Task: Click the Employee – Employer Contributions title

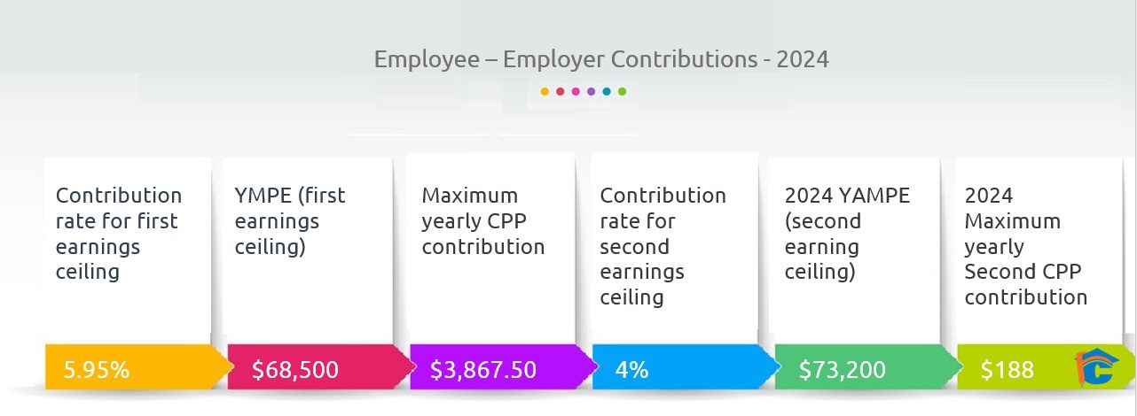Action: (x=601, y=59)
